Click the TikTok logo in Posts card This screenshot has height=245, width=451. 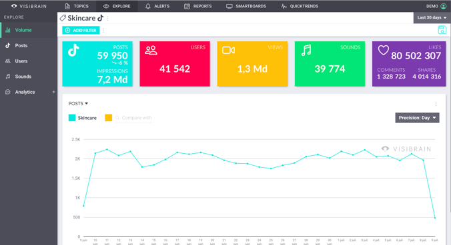(x=73, y=51)
